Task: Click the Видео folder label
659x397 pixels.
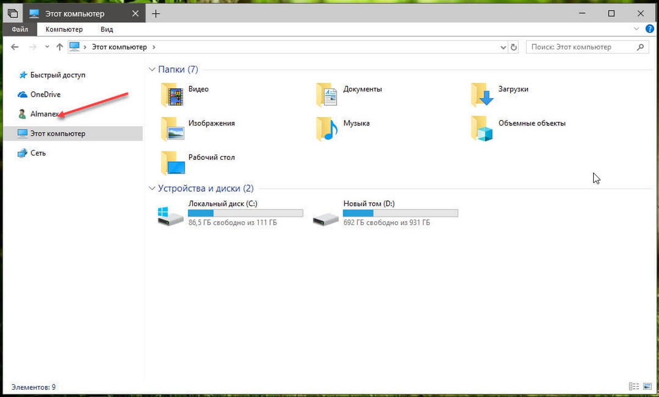Action: coord(198,89)
